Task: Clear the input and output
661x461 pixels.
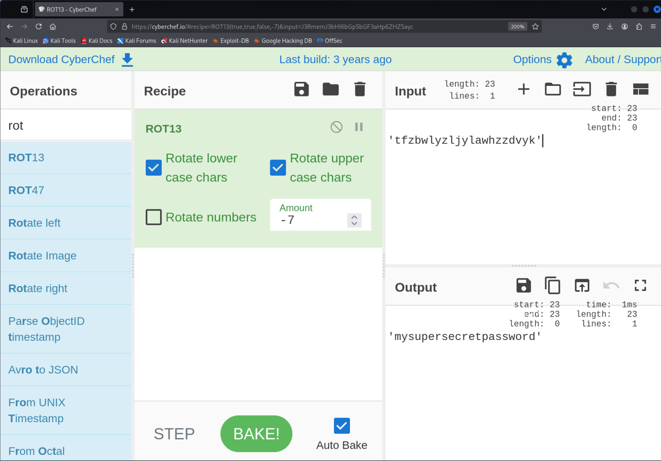Action: 611,89
